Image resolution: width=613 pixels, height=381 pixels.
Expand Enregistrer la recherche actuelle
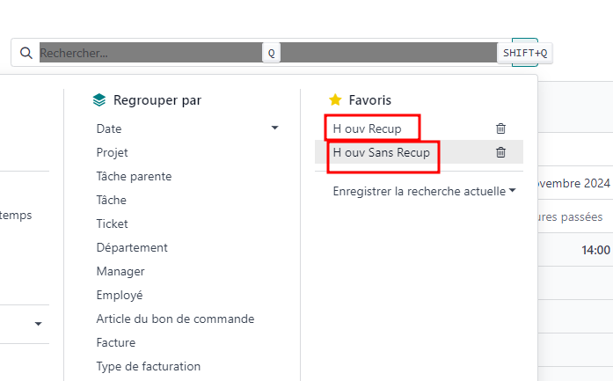(424, 191)
